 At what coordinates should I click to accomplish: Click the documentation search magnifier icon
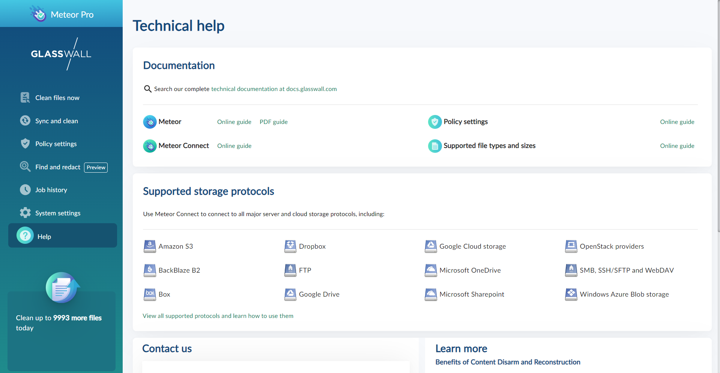click(x=148, y=89)
